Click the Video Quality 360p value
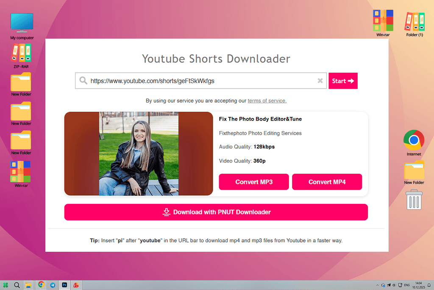Image resolution: width=434 pixels, height=290 pixels. pyautogui.click(x=259, y=161)
